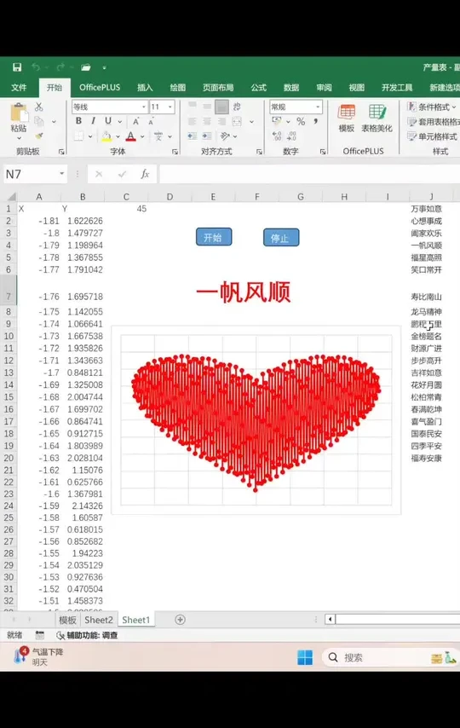
Task: Click the Insert Function fx icon
Action: (146, 174)
